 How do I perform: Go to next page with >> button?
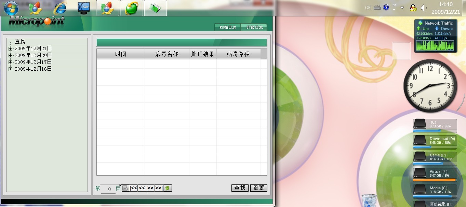[150, 188]
